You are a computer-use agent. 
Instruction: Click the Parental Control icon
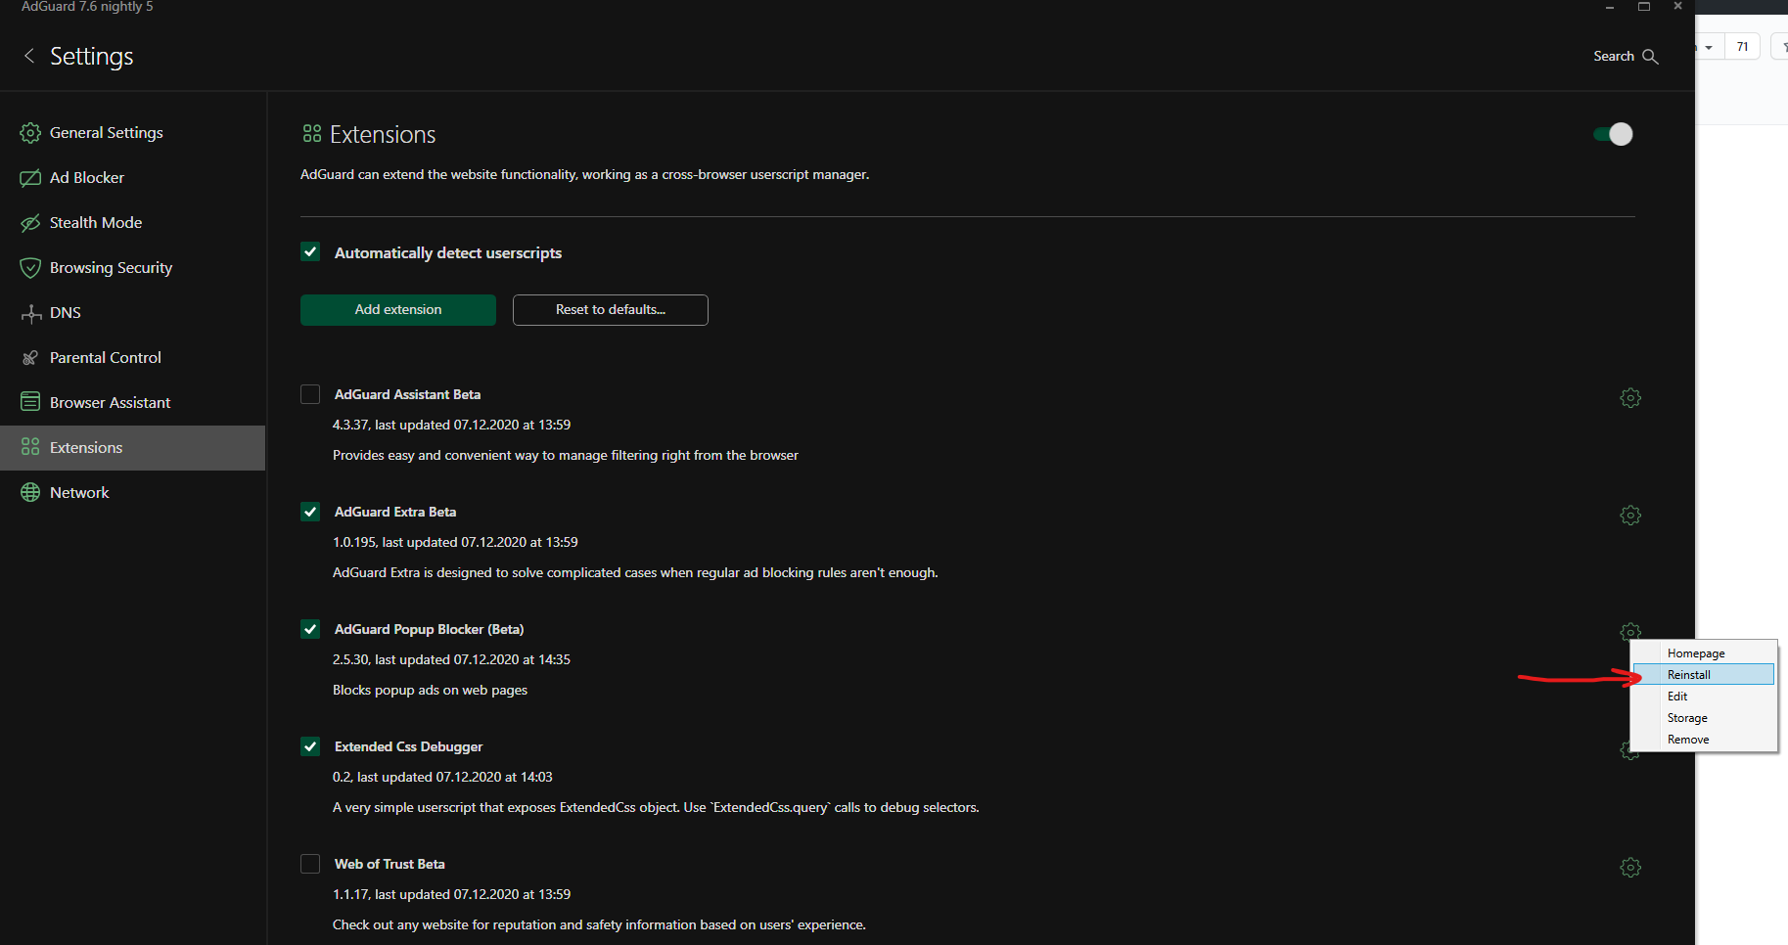tap(30, 358)
